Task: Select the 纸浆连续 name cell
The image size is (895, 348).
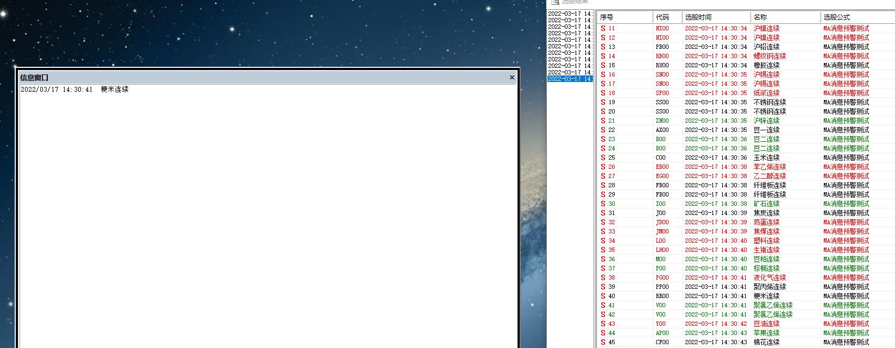Action: [x=766, y=93]
